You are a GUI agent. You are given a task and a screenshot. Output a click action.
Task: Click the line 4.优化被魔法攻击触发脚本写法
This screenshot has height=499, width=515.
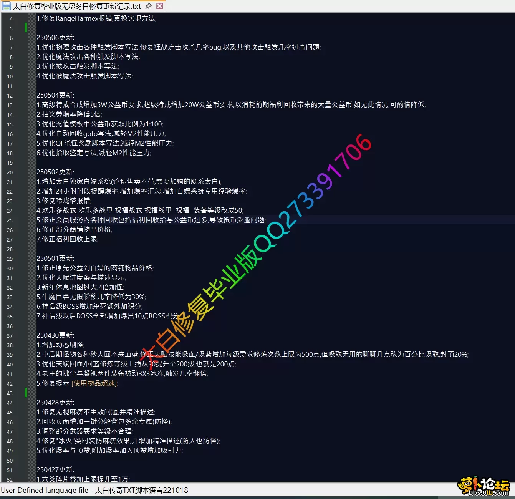(85, 76)
